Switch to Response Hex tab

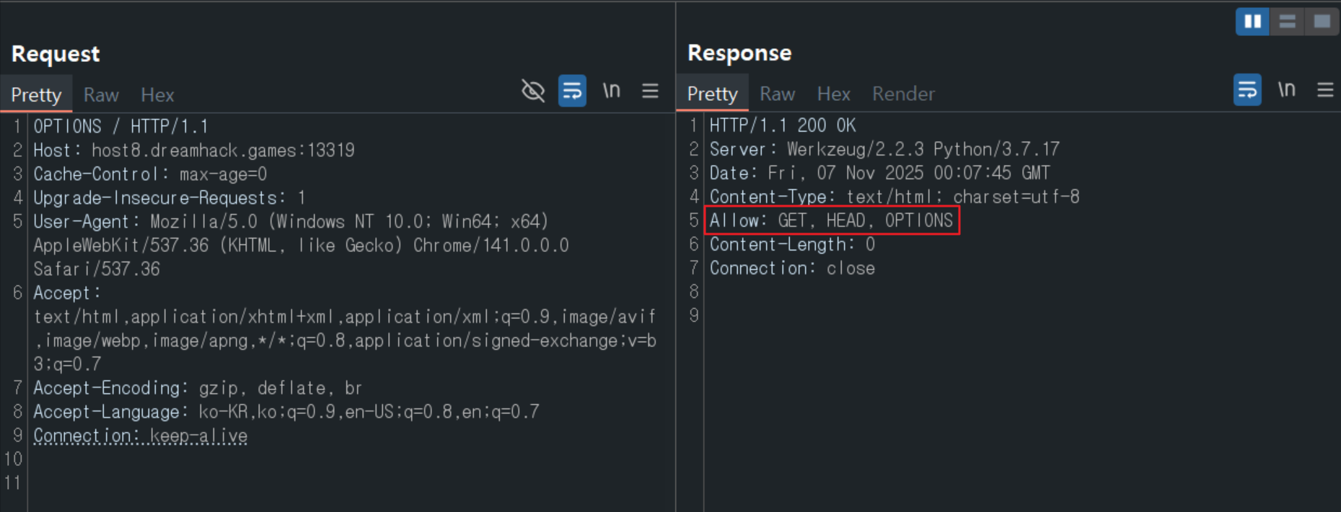click(x=833, y=94)
